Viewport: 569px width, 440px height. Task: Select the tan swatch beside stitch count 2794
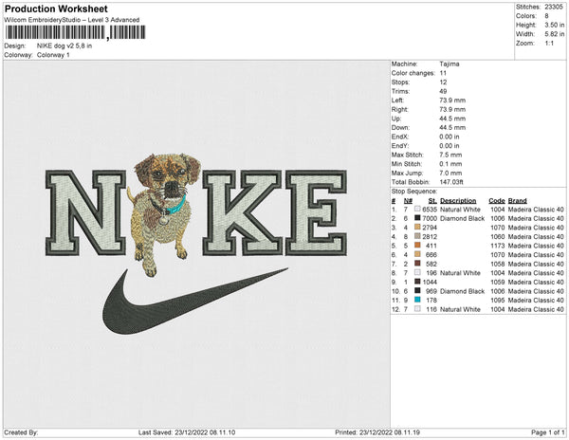coord(417,227)
